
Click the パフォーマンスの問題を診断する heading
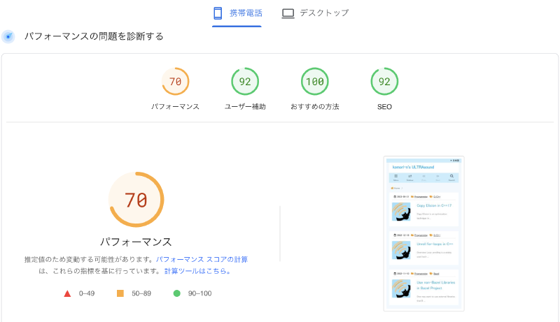94,36
